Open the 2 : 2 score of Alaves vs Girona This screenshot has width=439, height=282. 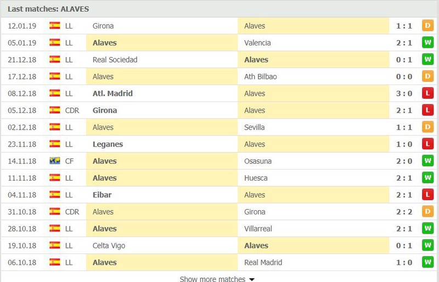404,212
